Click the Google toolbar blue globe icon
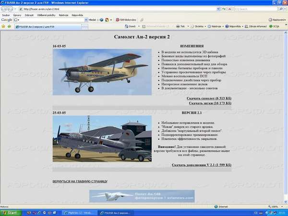Image resolution: width=288 pixels, height=216 pixels. tap(101, 20)
